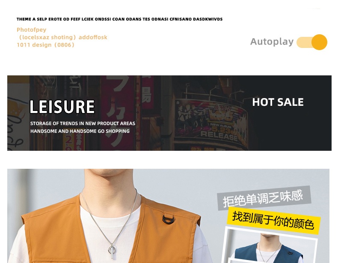Image resolution: width=338 pixels, height=263 pixels.
Task: Click the pale track of the Autoplay switch
Action: pos(304,42)
